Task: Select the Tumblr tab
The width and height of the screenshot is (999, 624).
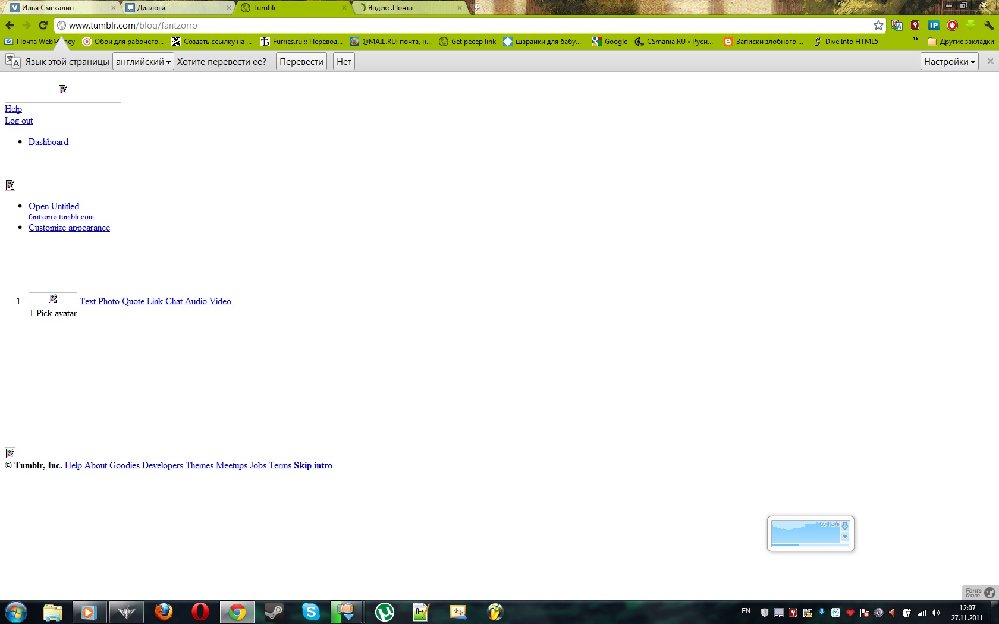Action: pos(293,8)
